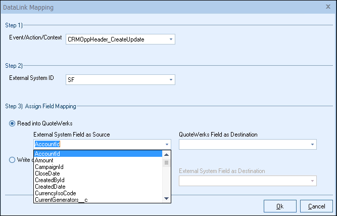Open the QuoteWerks Field as Destination dropdown
Screen dimensions: 337x216
[x=312, y=144]
